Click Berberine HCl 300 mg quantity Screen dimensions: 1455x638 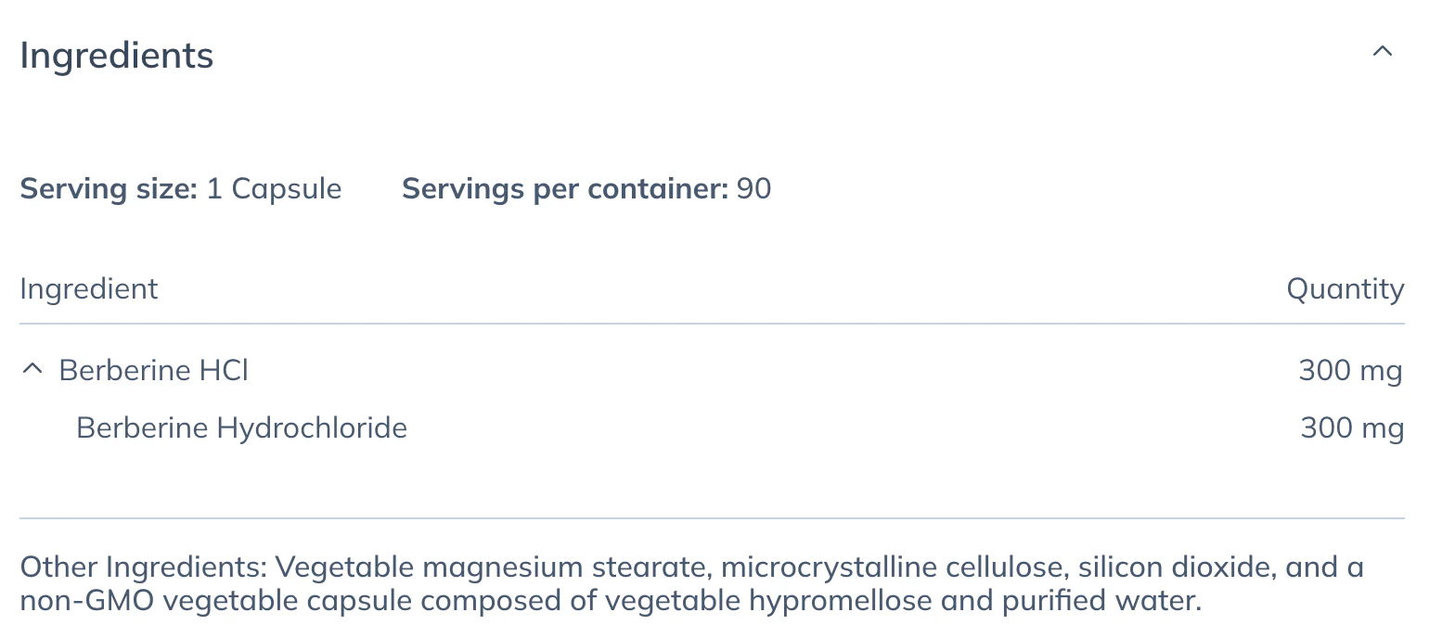pos(1351,371)
